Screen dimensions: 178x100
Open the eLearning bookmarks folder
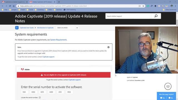(x=39, y=10)
